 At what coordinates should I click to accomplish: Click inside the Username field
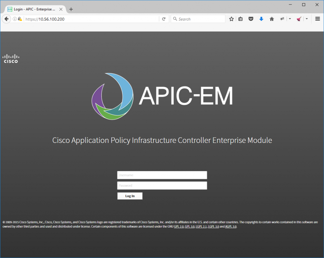click(x=162, y=175)
